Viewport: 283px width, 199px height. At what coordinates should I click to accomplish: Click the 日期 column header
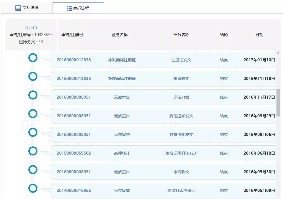(259, 35)
